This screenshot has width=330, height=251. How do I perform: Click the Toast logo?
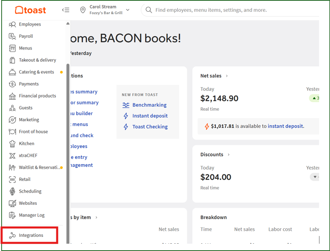(x=30, y=10)
